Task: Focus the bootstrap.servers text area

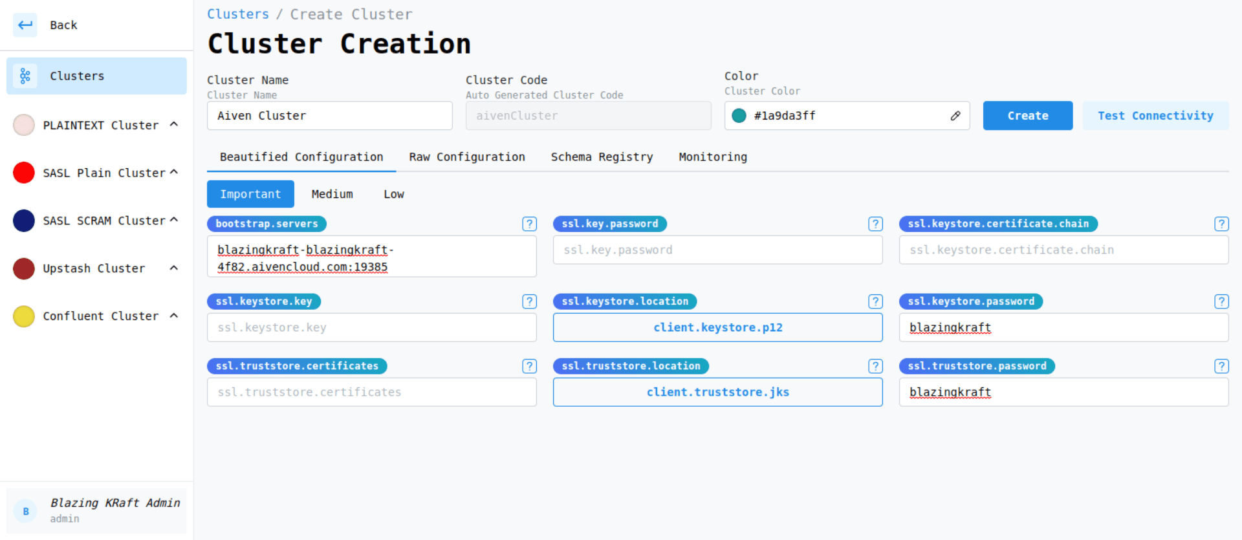Action: [x=372, y=256]
